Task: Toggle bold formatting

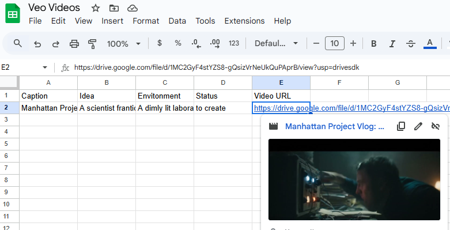Action: click(x=374, y=44)
